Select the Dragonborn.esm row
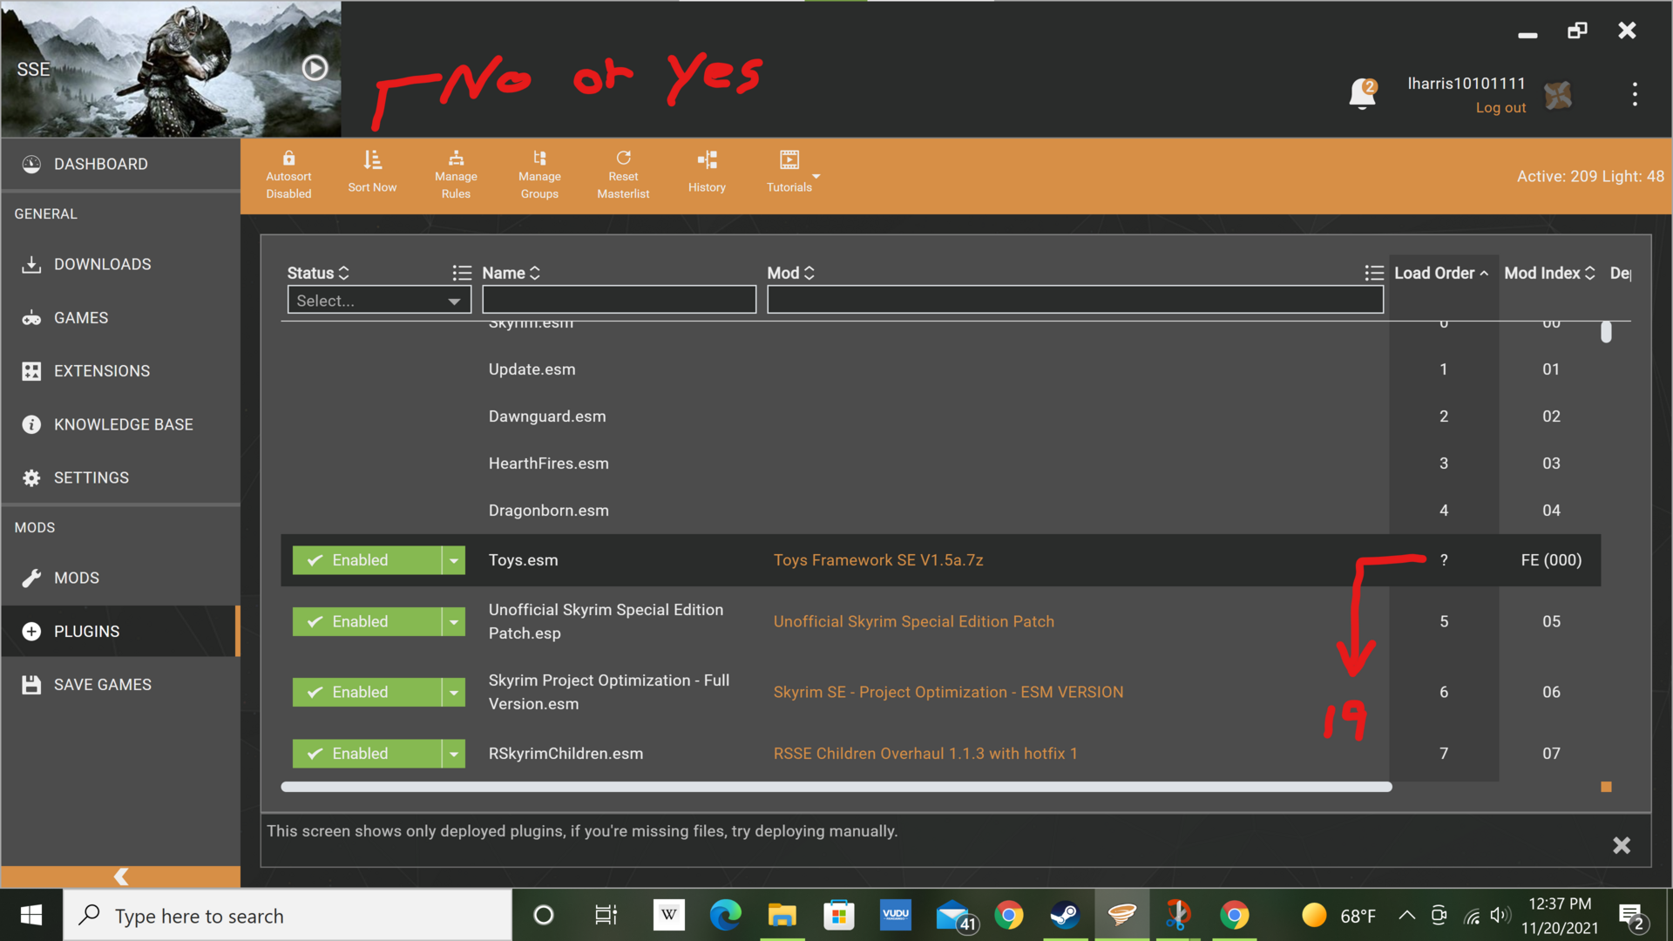Image resolution: width=1673 pixels, height=941 pixels. (x=940, y=511)
